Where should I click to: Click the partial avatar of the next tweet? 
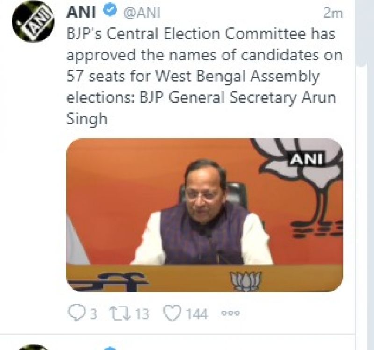32,347
